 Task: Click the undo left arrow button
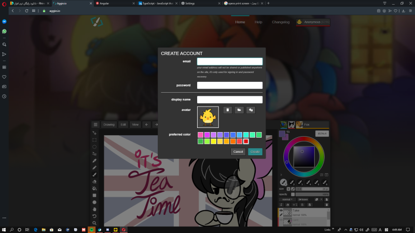tap(147, 124)
